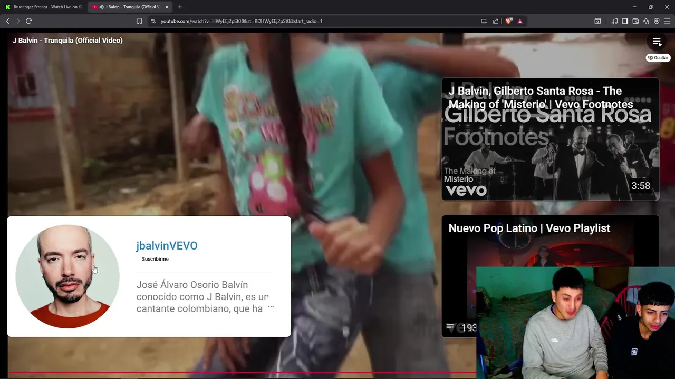This screenshot has height=379, width=675.
Task: Open the Brave VPN shield icon
Action: (x=657, y=21)
